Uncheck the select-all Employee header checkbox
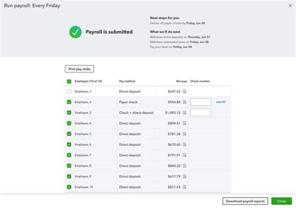296x208 pixels. point(69,81)
